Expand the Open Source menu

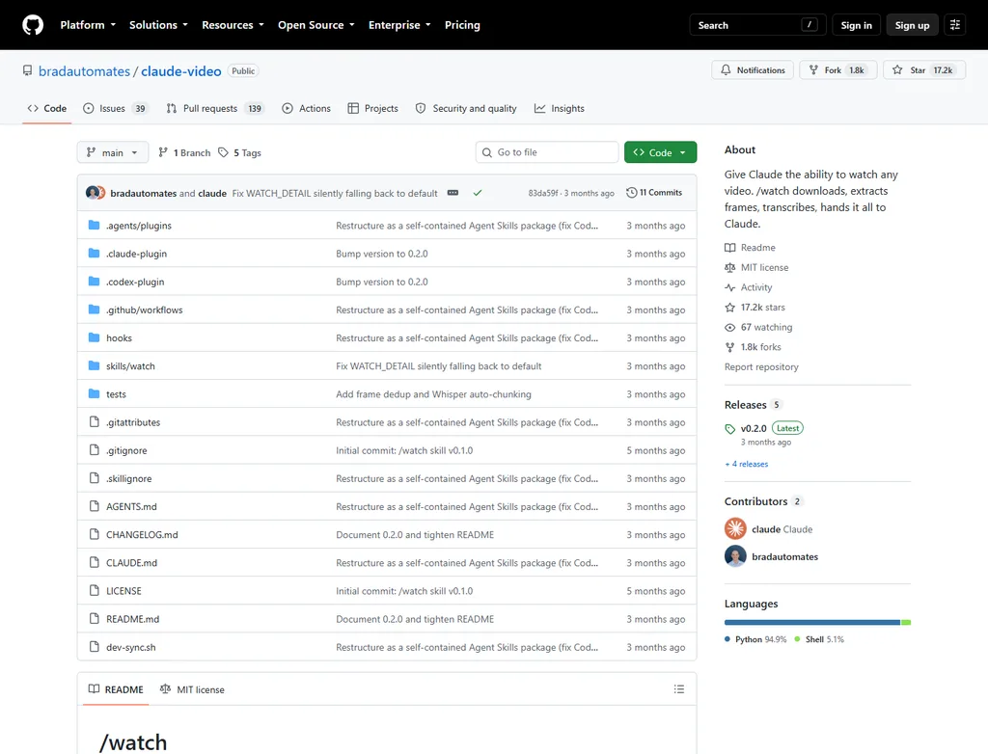click(x=316, y=25)
